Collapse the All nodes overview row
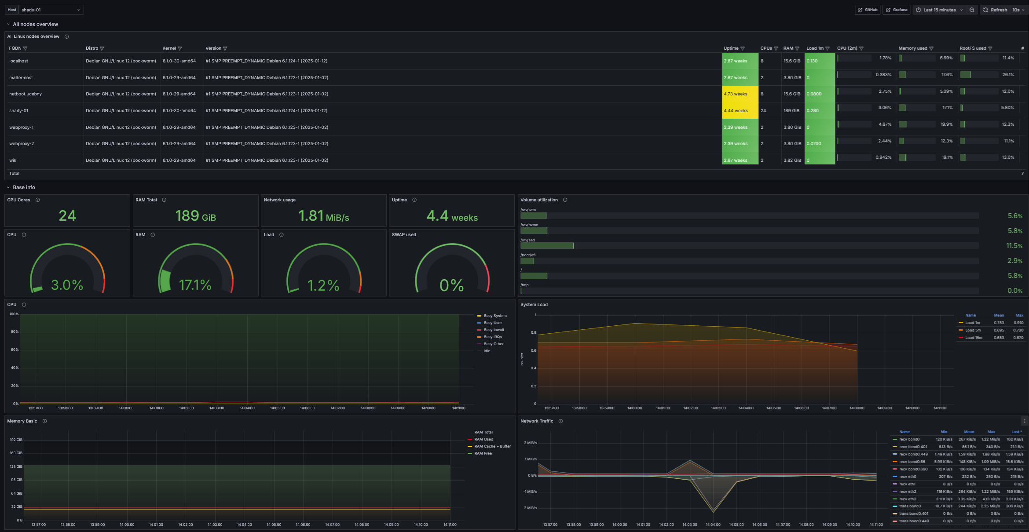 8,24
